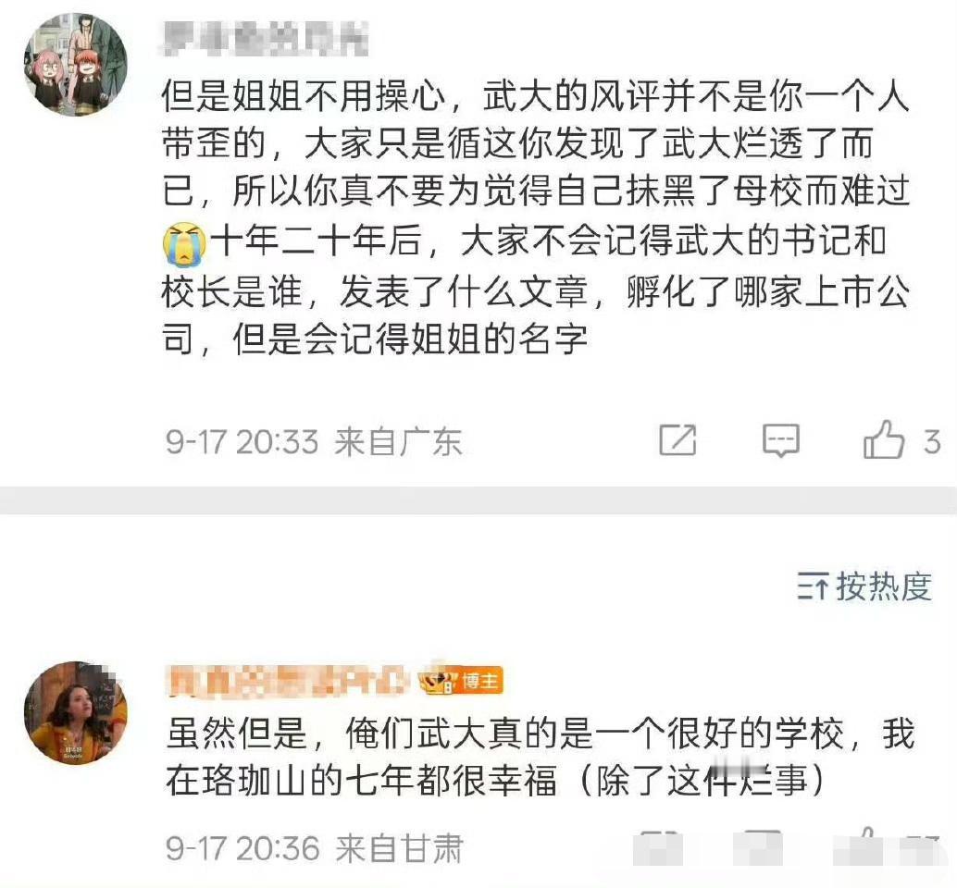Image resolution: width=957 pixels, height=888 pixels.
Task: Tap the crying emoji in the comment
Action: point(184,244)
